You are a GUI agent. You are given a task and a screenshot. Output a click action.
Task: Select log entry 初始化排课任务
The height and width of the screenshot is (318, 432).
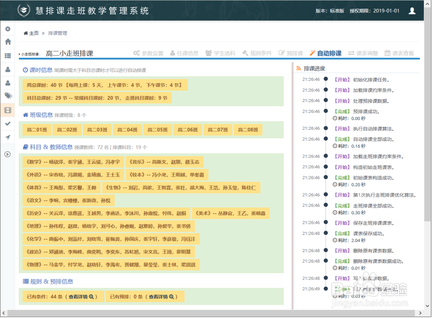coord(362,80)
